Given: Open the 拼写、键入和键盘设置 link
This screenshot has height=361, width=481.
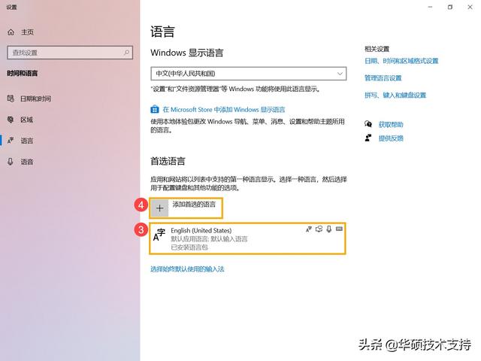Looking at the screenshot, I should pyautogui.click(x=395, y=96).
